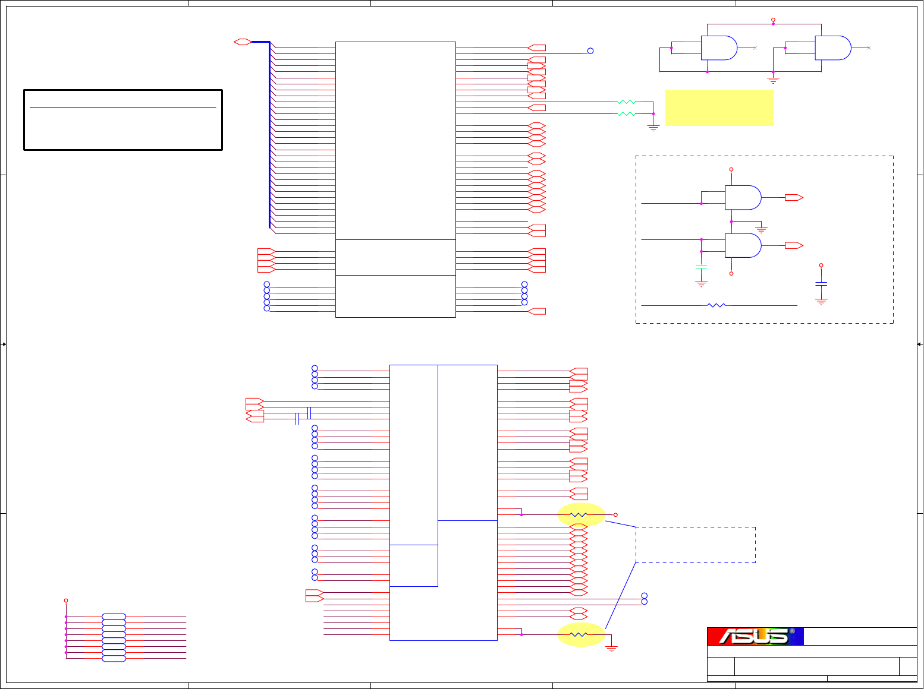The height and width of the screenshot is (689, 924).
Task: Click ground symbol between the top AND gates
Action: tap(773, 80)
